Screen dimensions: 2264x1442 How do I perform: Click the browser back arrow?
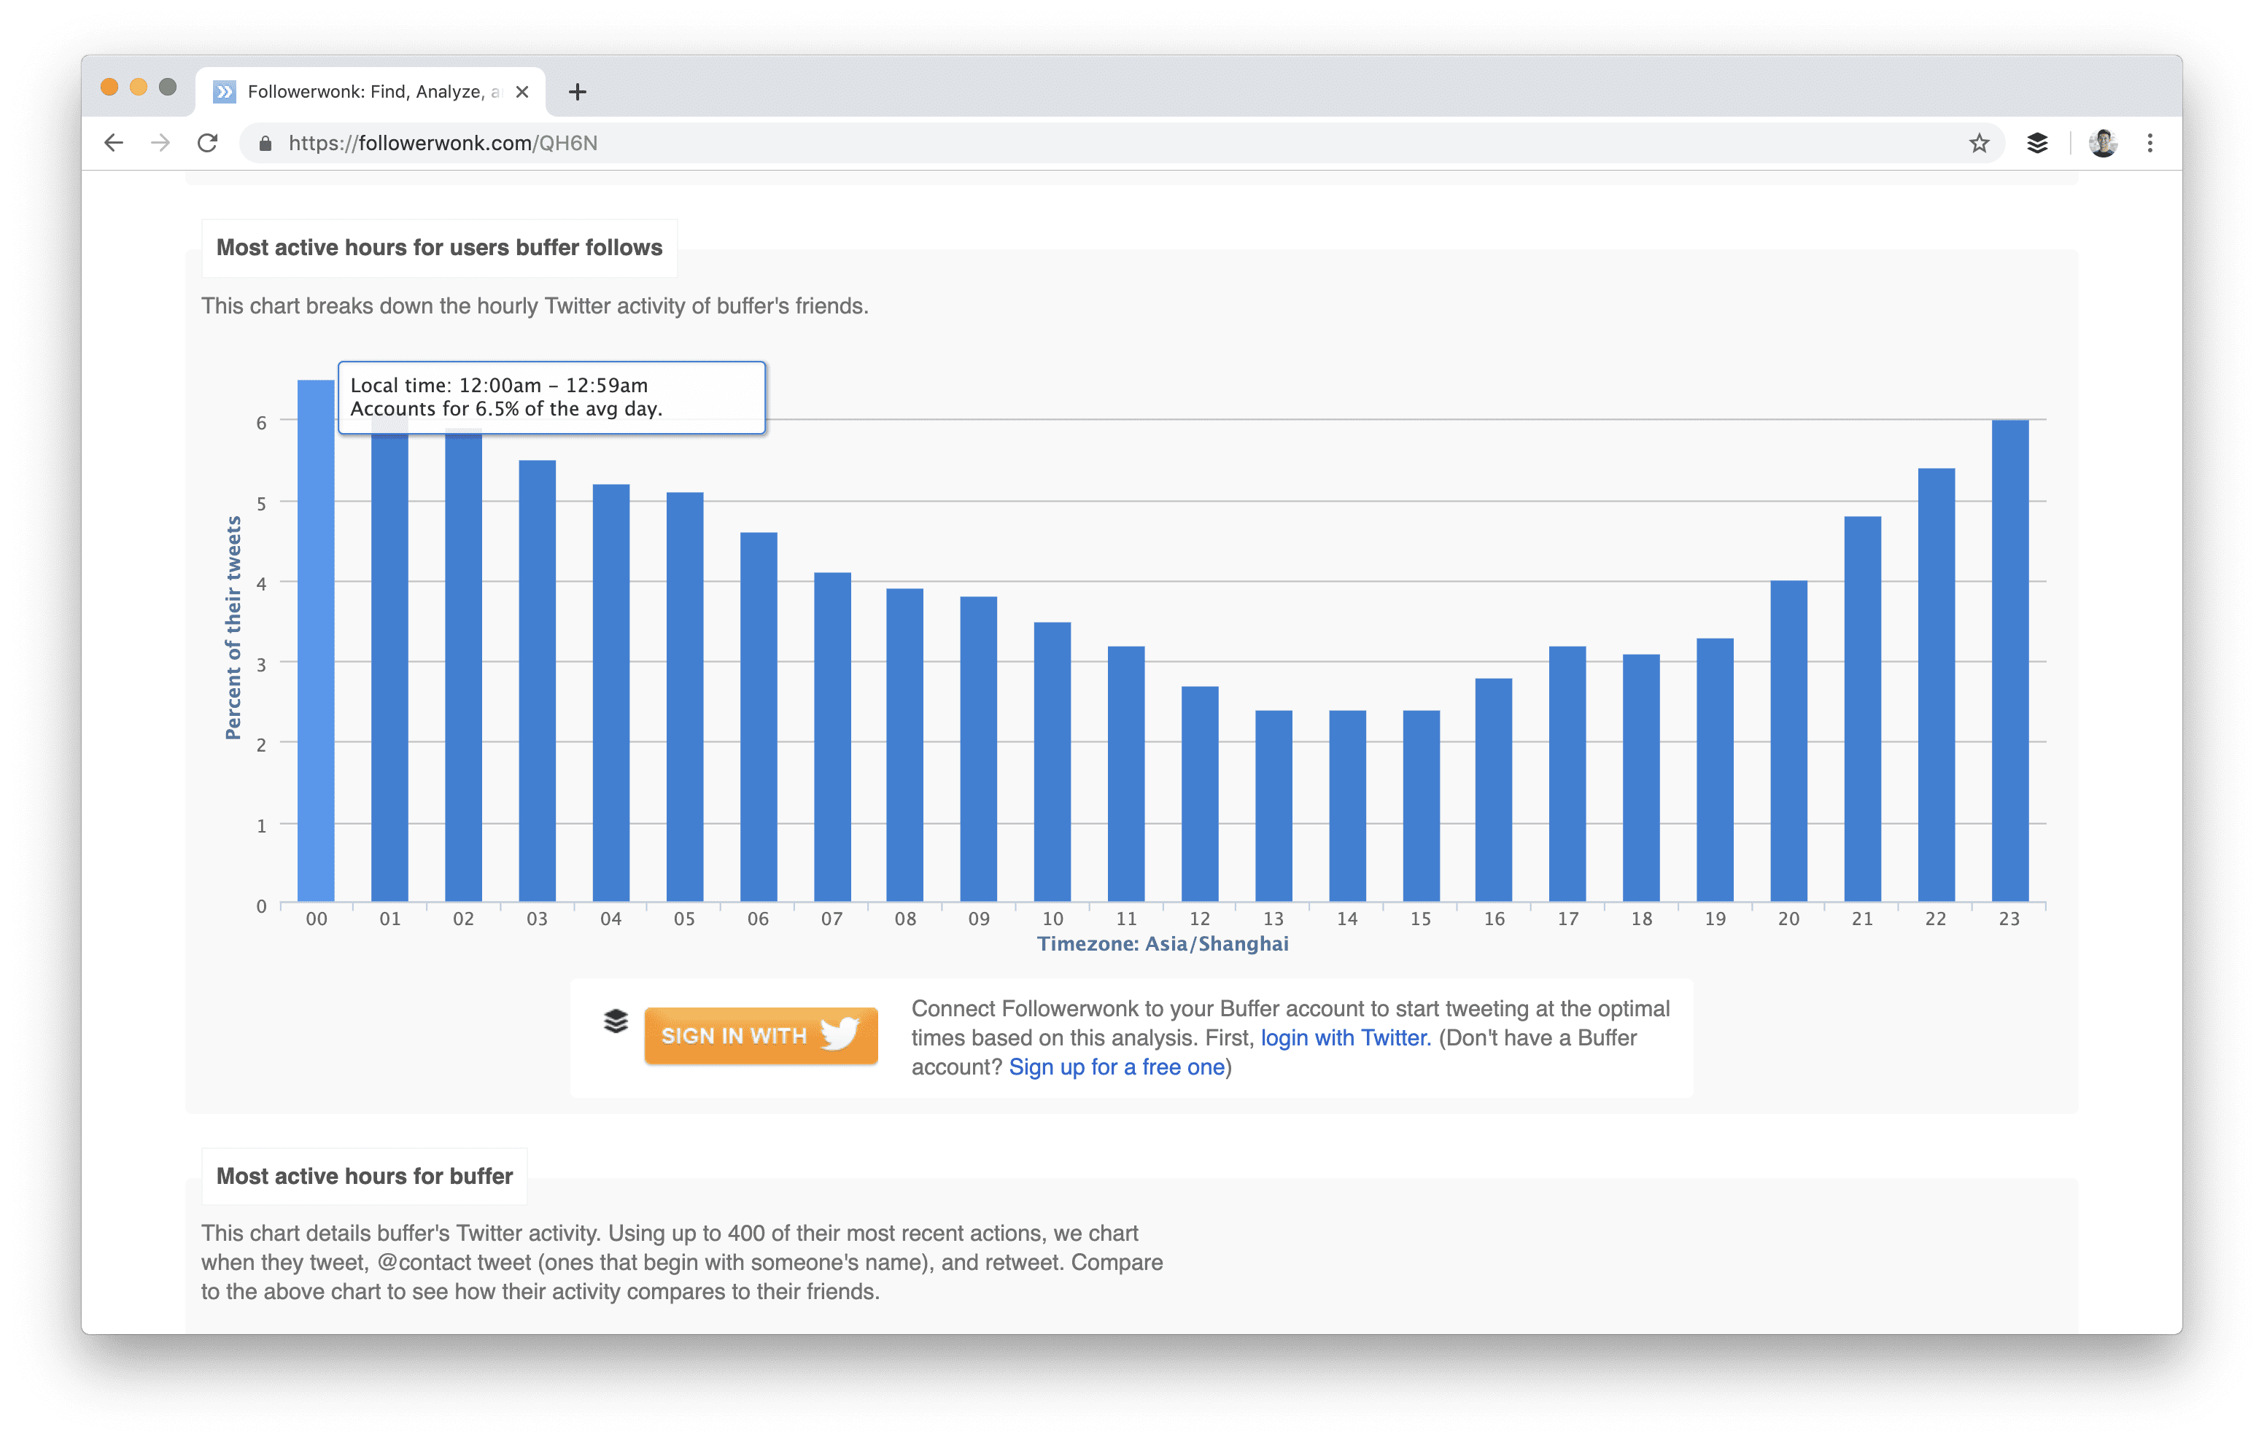click(x=114, y=143)
